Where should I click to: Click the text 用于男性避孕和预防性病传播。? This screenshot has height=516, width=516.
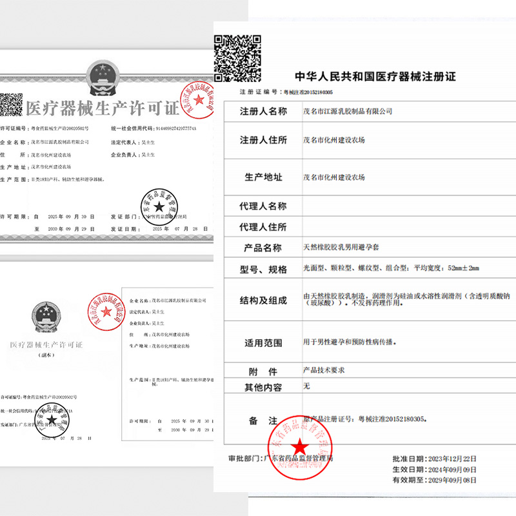point(350,342)
